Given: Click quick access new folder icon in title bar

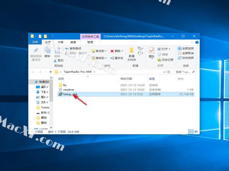Looking at the screenshot, I should pyautogui.click(x=45, y=36).
